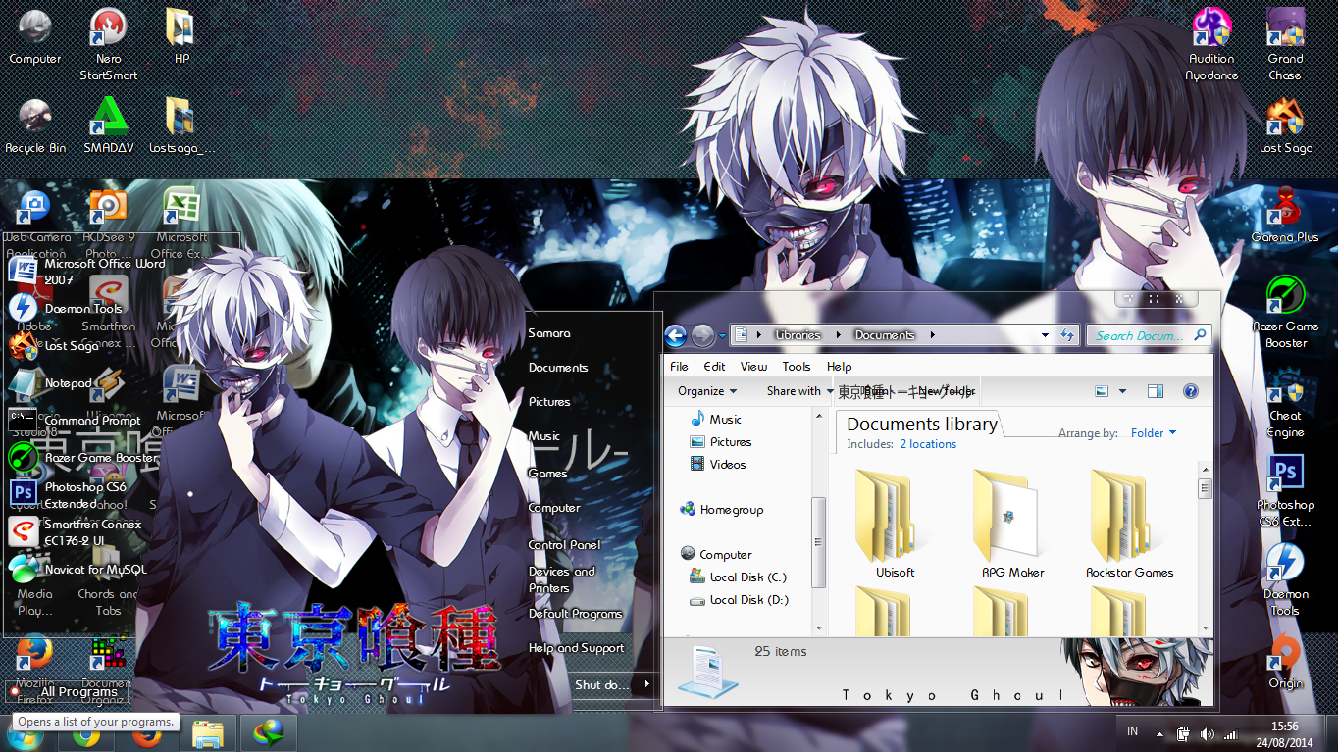Expand breadcrumb arrow after Libraries in address bar

pos(839,335)
